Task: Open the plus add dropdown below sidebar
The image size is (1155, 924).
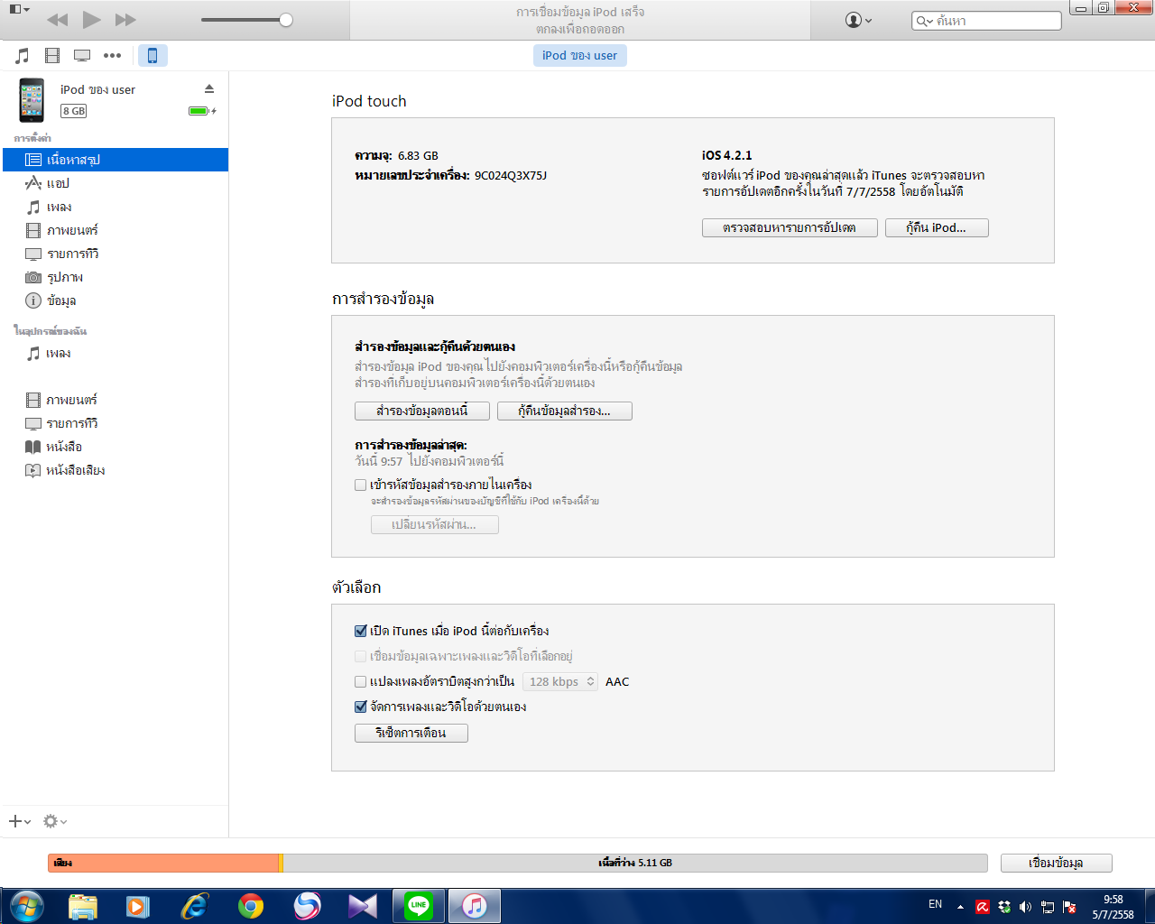Action: pos(20,821)
